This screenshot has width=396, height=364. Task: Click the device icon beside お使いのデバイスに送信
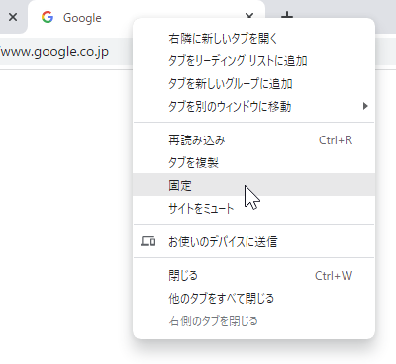tap(148, 241)
